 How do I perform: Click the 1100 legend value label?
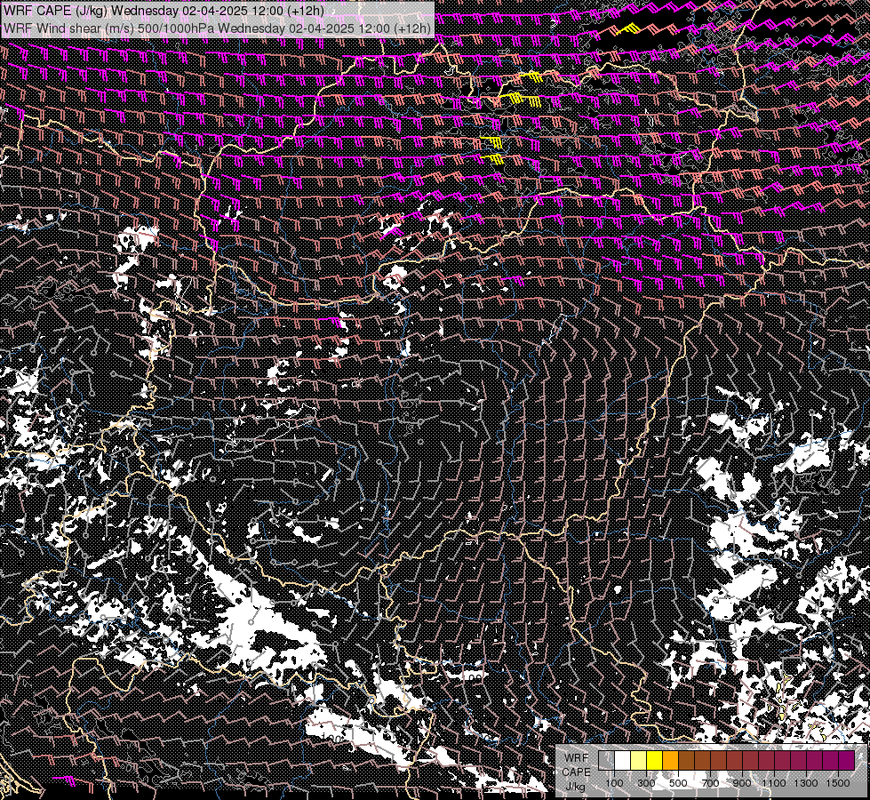(773, 783)
